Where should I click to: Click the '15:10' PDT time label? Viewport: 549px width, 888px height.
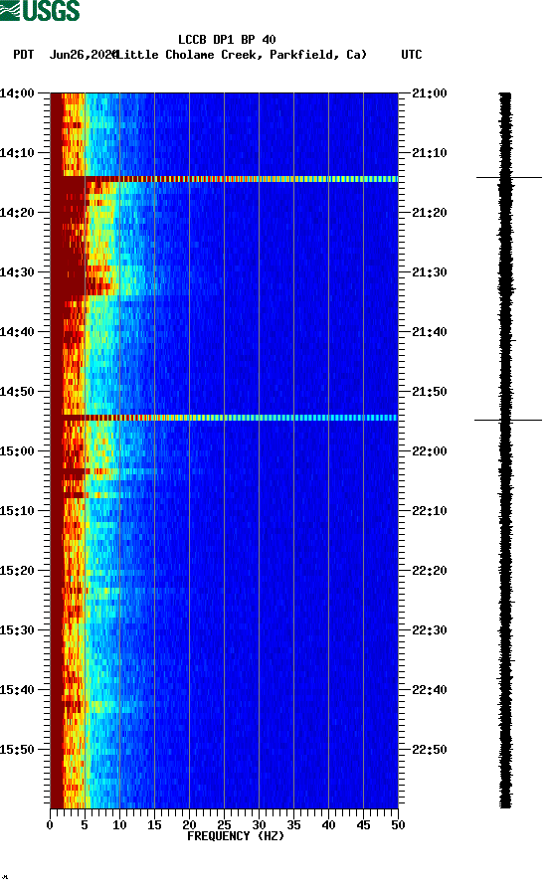click(17, 511)
